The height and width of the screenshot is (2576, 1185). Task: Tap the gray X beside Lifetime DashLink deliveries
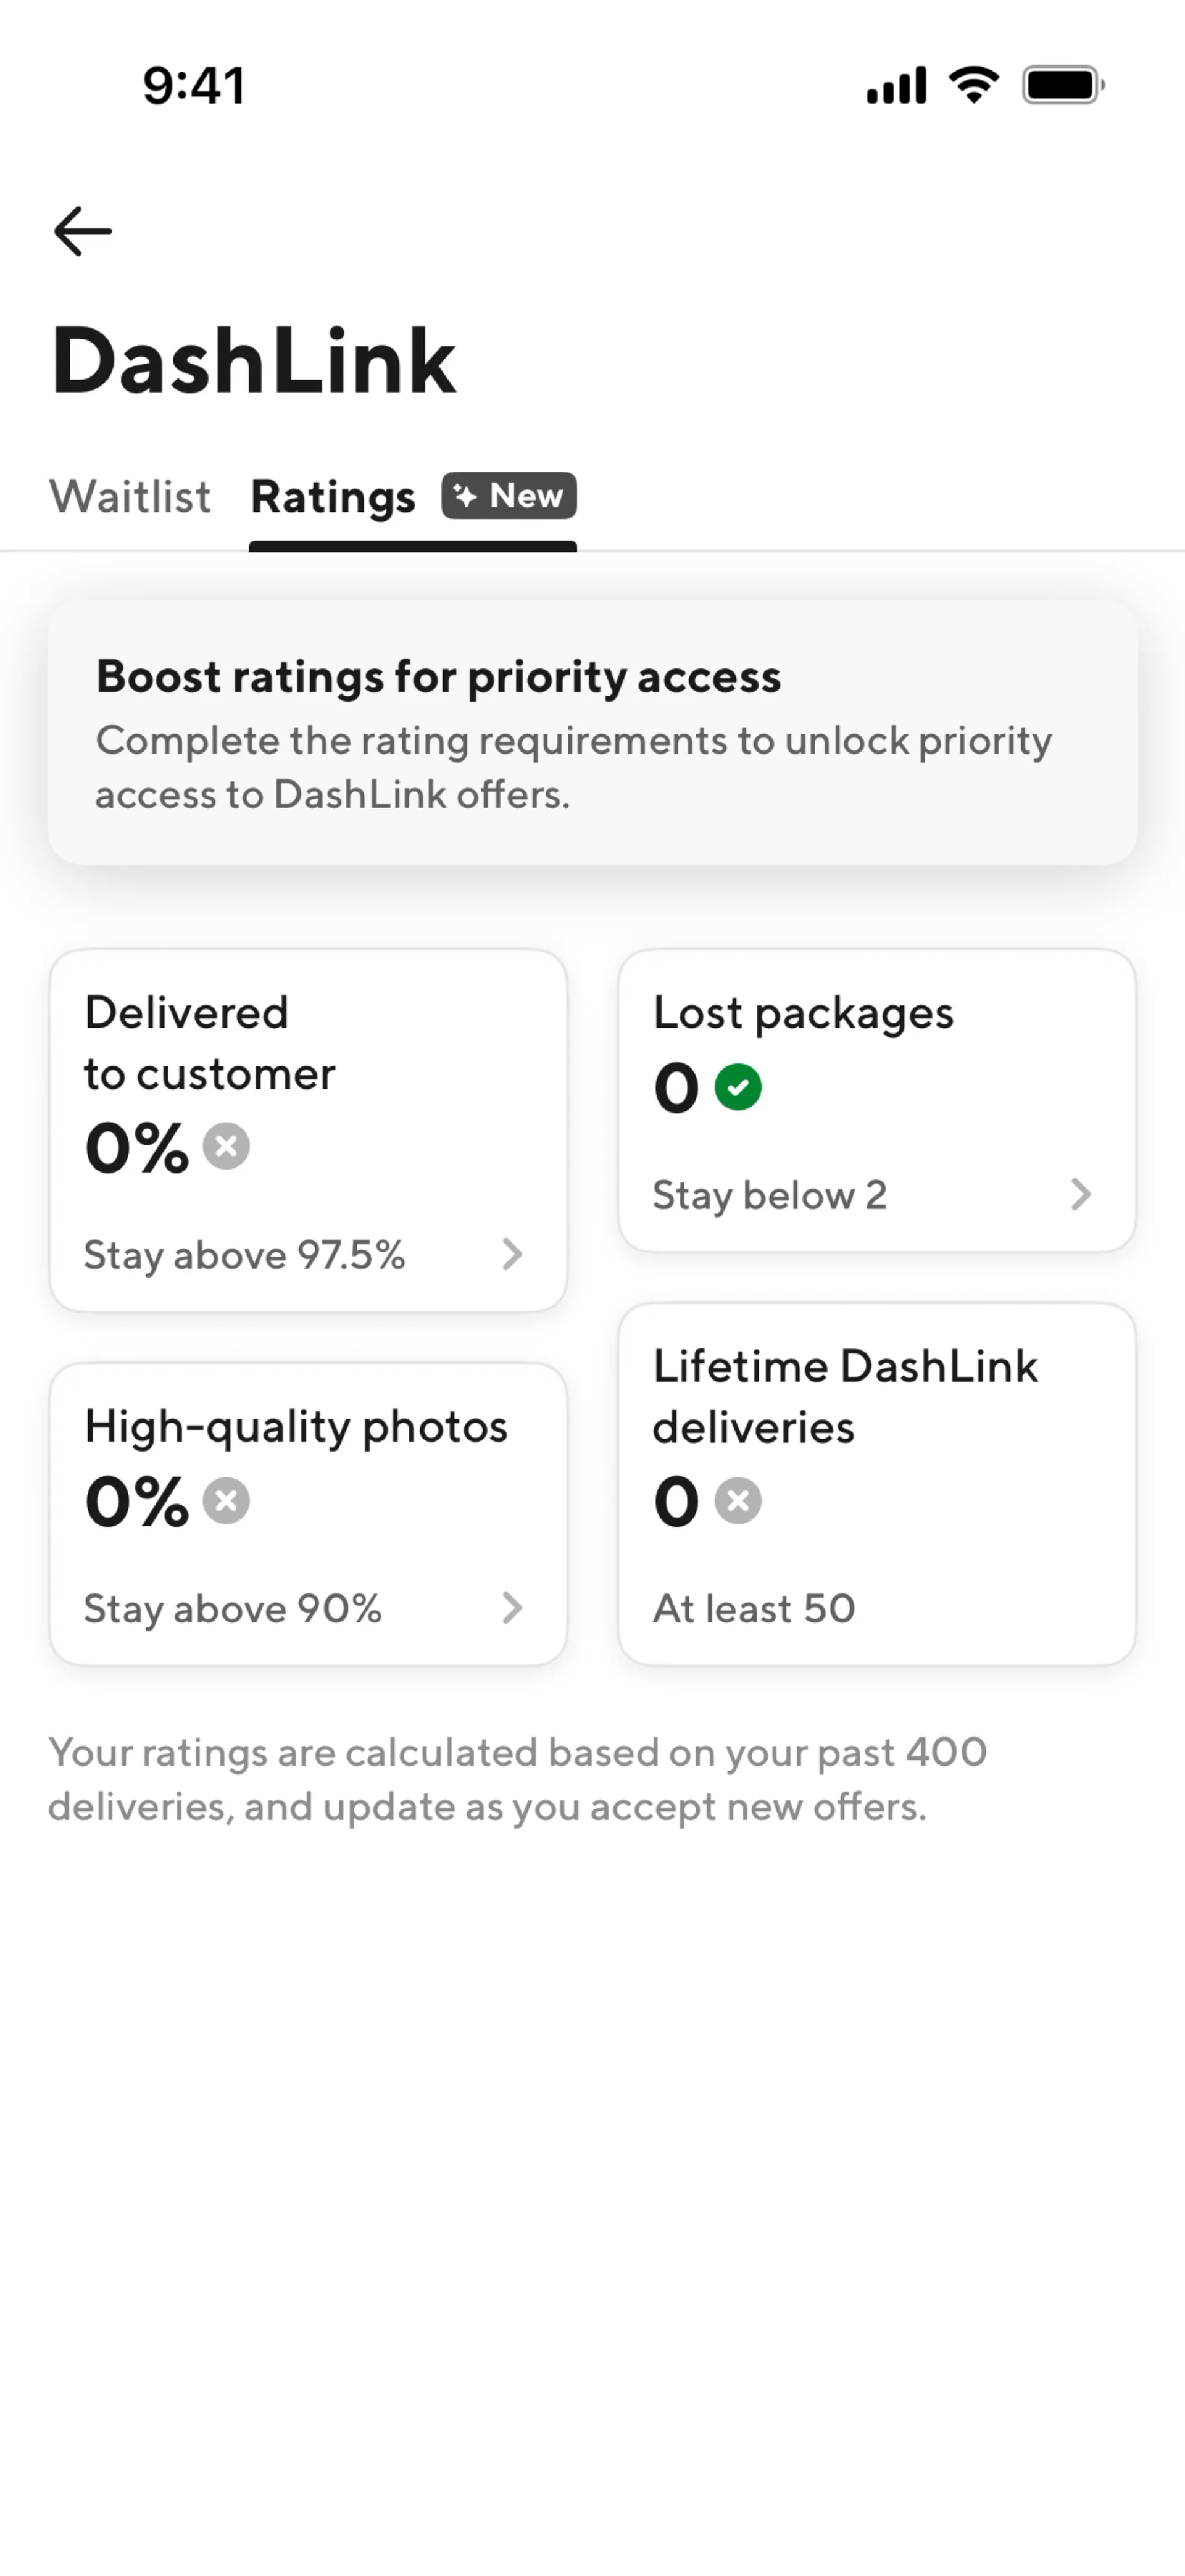tap(738, 1500)
